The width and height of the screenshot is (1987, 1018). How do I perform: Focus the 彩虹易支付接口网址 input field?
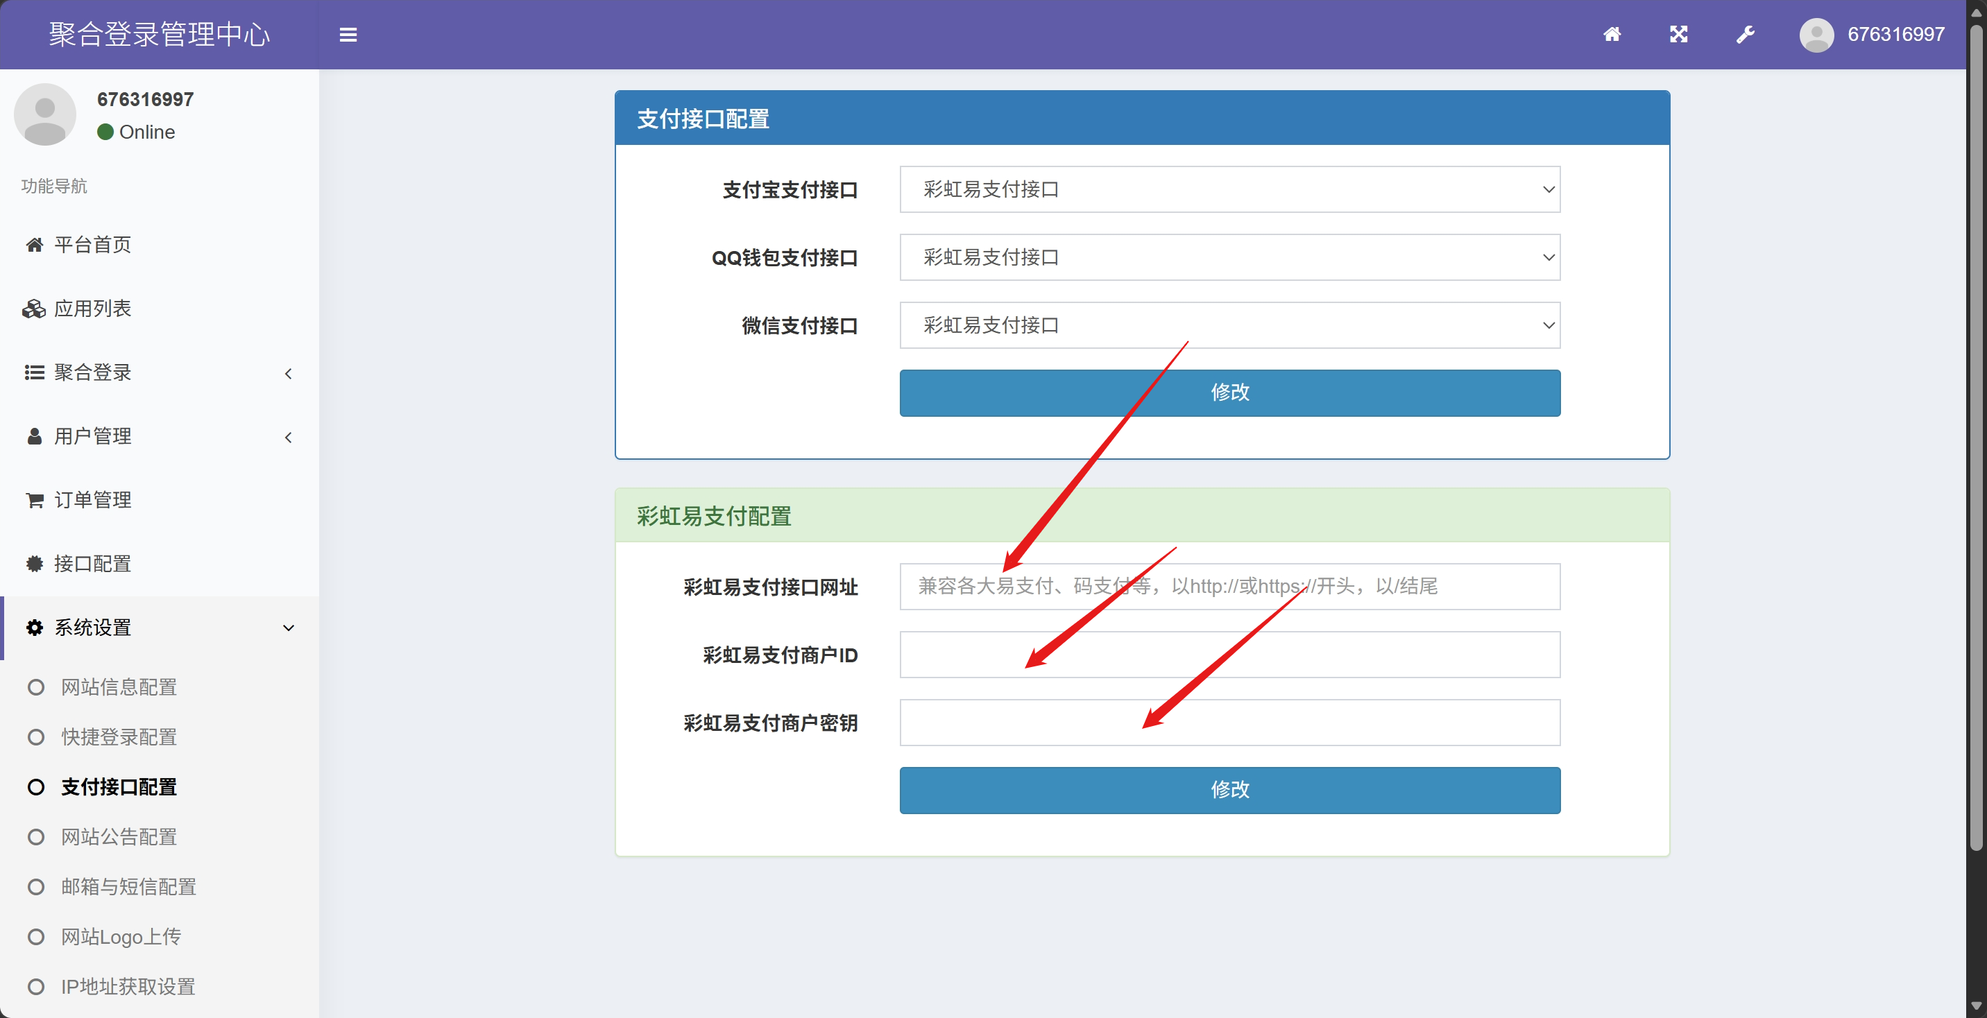tap(1229, 587)
